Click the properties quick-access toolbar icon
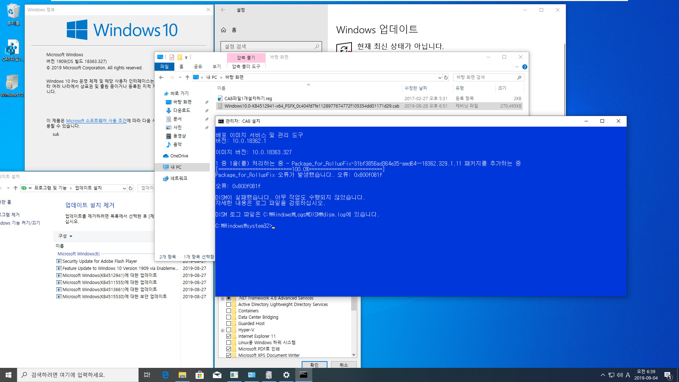Image resolution: width=679 pixels, height=382 pixels. tap(172, 57)
